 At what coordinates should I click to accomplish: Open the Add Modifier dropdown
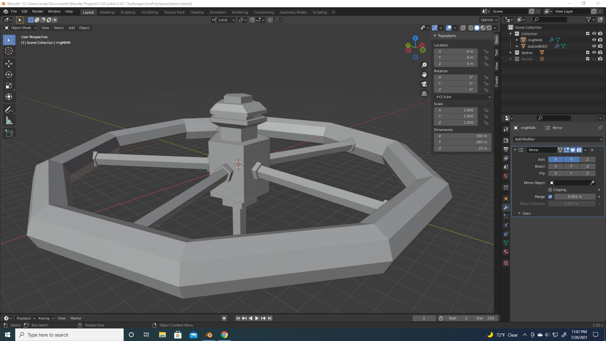[x=558, y=139]
